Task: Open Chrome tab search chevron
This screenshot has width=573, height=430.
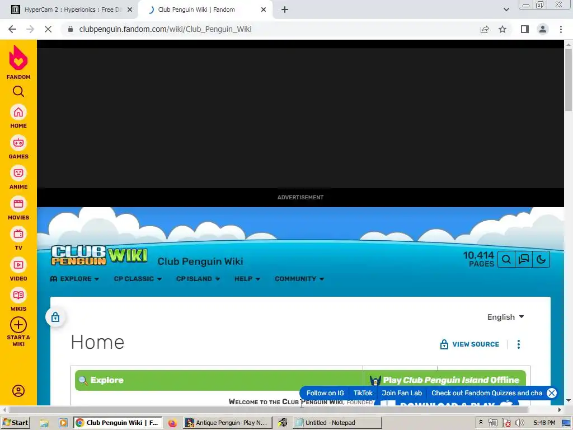Action: (506, 10)
